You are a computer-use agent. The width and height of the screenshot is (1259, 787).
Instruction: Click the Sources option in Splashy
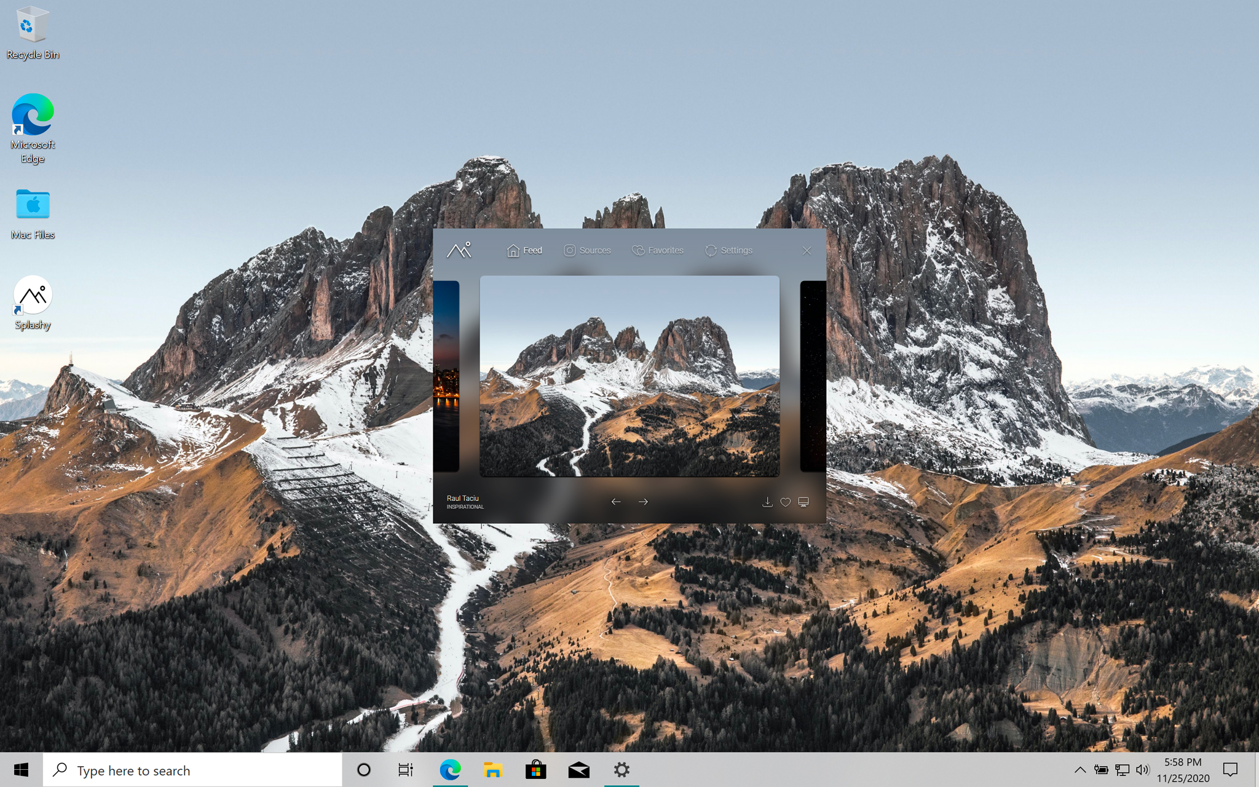pos(587,250)
